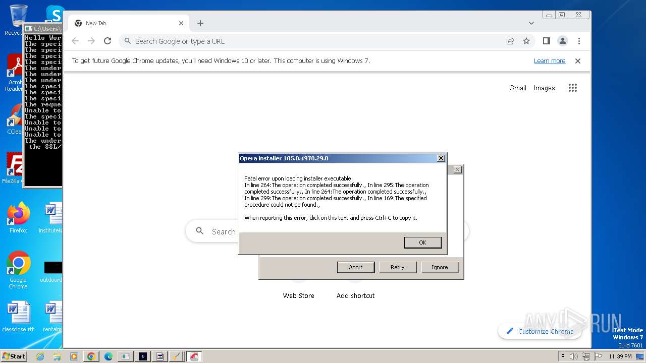Close the New Tab tab
Image resolution: width=646 pixels, height=363 pixels.
(181, 23)
